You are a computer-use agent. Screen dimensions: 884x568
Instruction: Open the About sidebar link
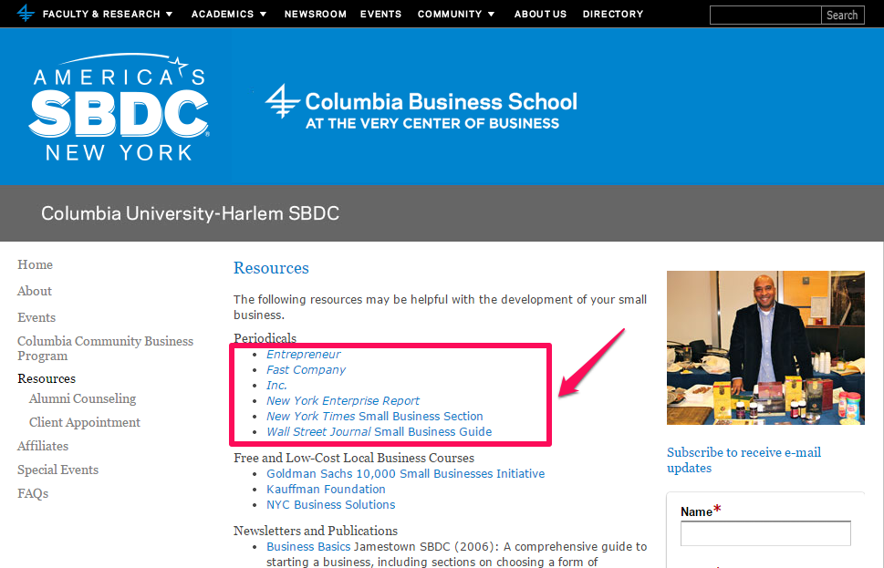point(35,292)
